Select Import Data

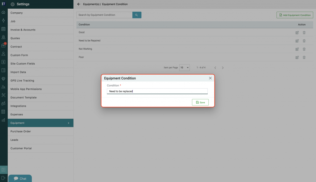tap(40, 72)
